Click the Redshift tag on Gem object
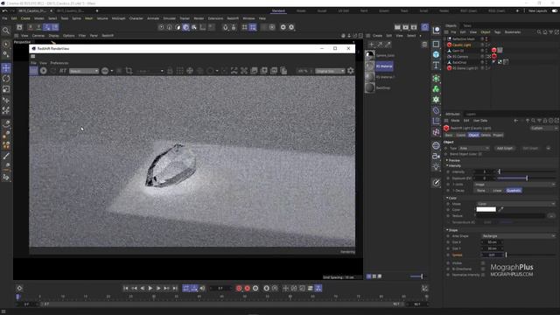560x315 pixels. [x=493, y=51]
